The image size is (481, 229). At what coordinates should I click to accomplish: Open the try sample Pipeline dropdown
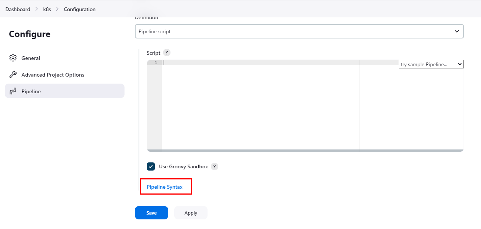[431, 64]
